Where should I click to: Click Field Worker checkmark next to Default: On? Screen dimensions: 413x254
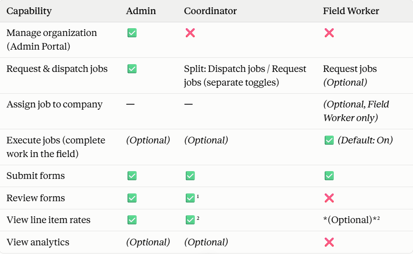point(329,140)
